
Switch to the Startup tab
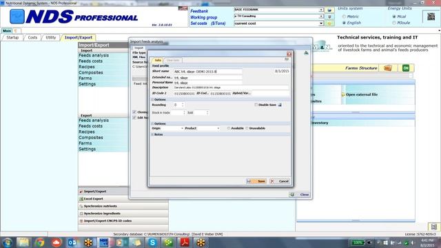12,37
